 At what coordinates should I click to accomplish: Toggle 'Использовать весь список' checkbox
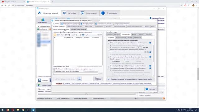(x=54, y=67)
